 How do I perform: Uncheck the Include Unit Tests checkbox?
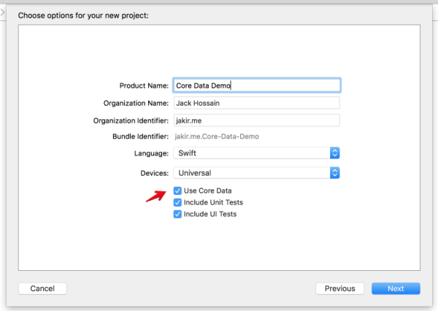point(177,202)
